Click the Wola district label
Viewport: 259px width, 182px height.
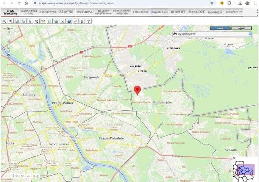10,143
